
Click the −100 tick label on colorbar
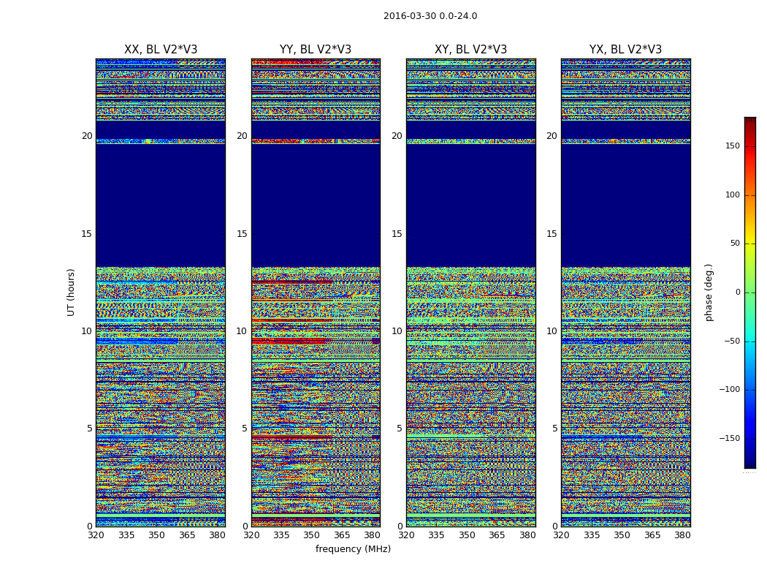[729, 389]
